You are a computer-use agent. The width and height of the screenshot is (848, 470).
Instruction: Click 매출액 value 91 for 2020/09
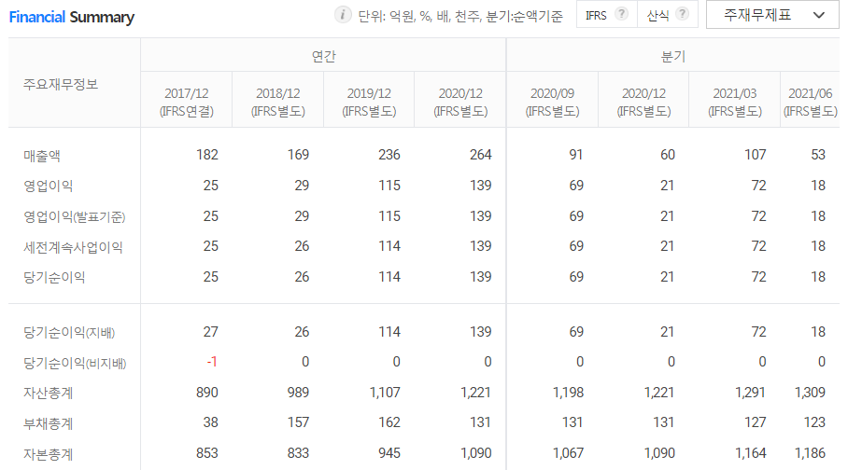click(x=576, y=155)
